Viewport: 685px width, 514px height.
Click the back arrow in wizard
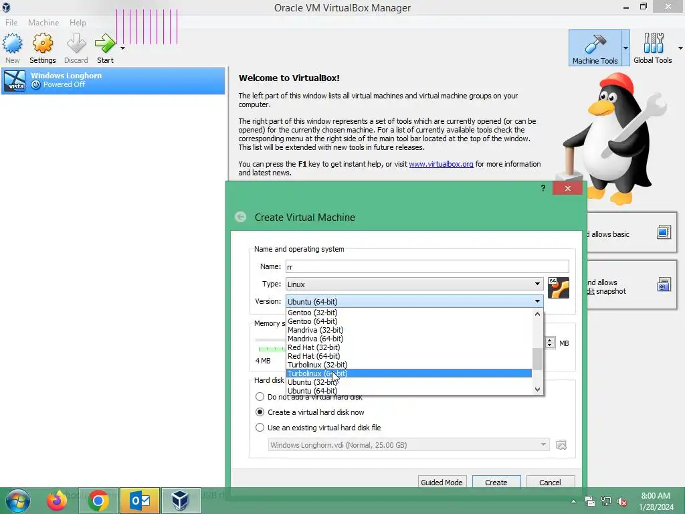240,217
